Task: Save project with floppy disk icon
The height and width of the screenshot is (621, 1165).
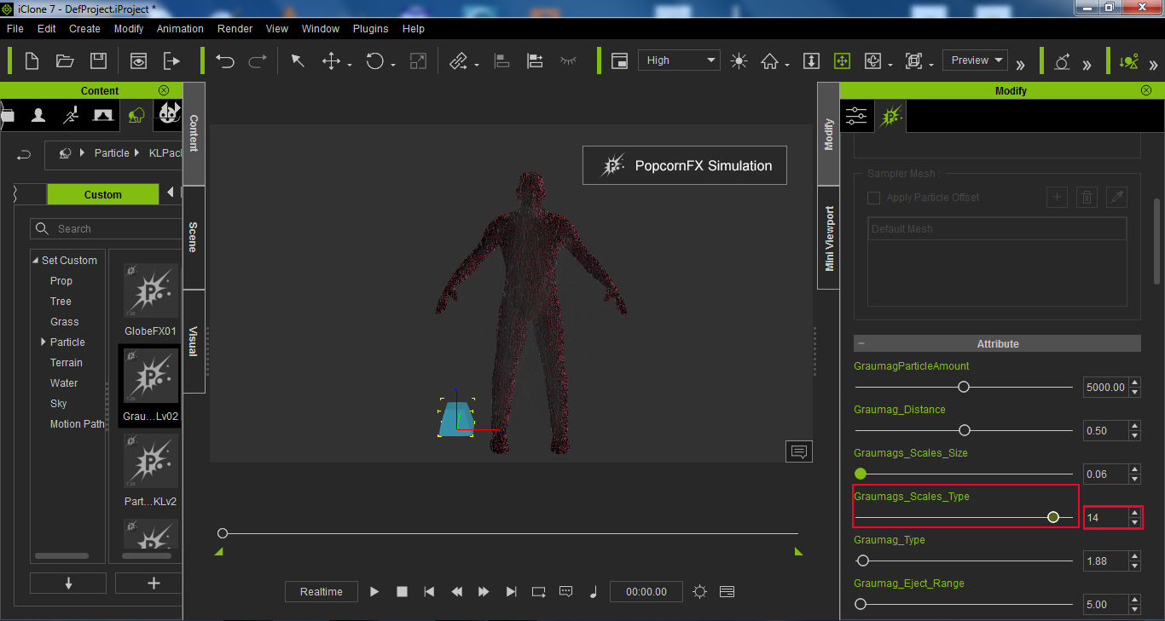Action: pos(98,60)
